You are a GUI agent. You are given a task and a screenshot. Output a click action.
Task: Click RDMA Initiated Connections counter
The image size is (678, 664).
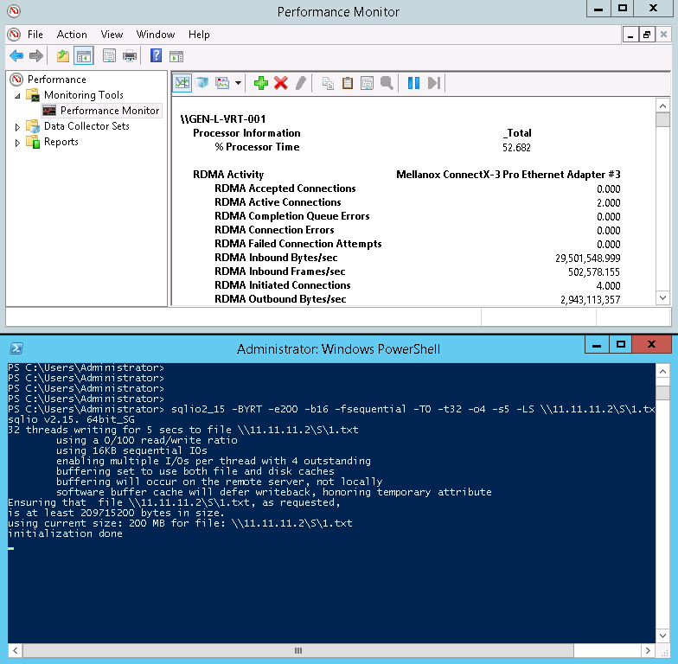[282, 285]
